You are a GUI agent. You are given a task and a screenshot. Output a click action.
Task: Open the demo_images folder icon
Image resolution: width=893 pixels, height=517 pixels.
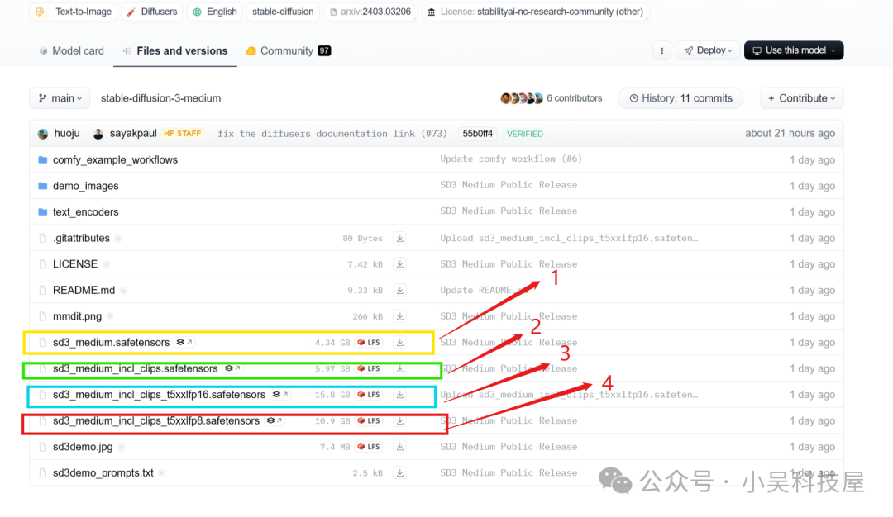tap(43, 186)
